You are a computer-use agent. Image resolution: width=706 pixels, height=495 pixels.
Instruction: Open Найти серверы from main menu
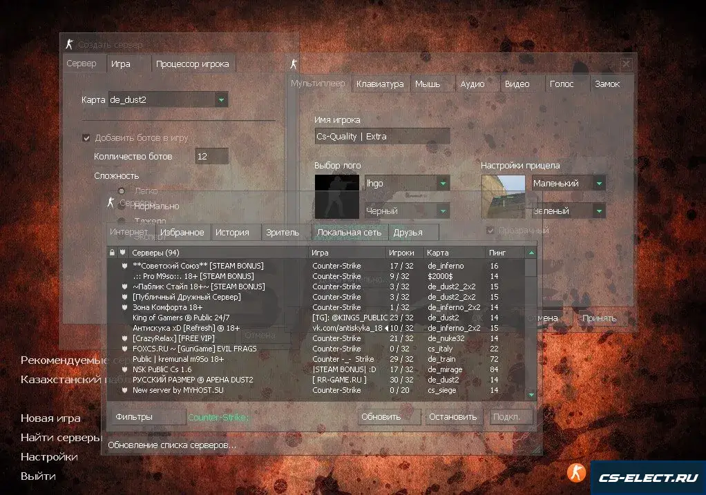[x=61, y=438]
